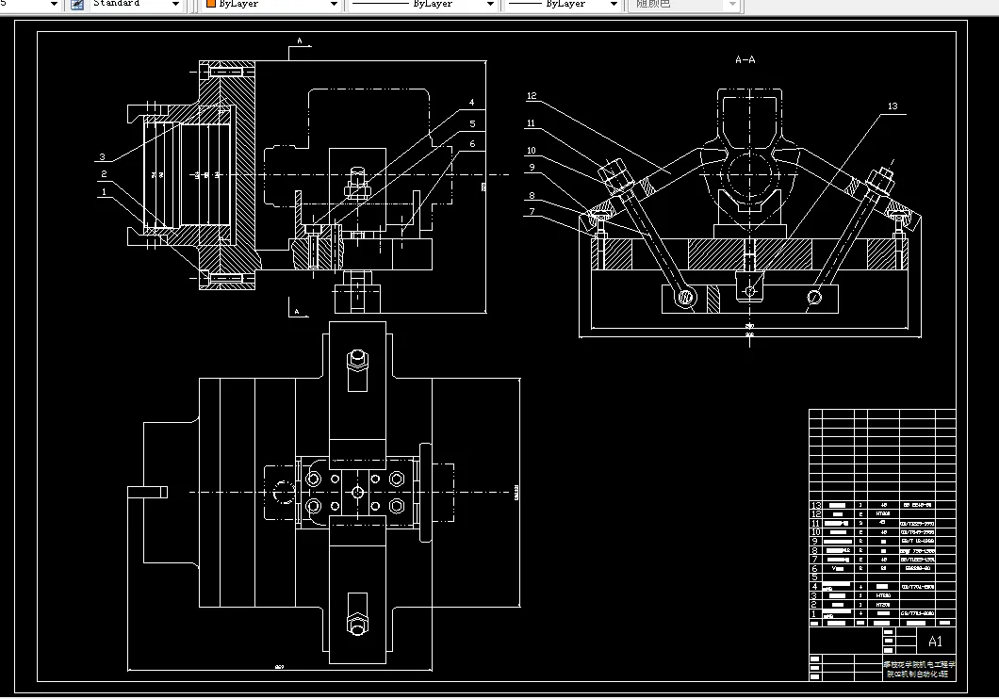Click balloon label 5 at front view right
Image resolution: width=999 pixels, height=699 pixels.
[x=472, y=124]
